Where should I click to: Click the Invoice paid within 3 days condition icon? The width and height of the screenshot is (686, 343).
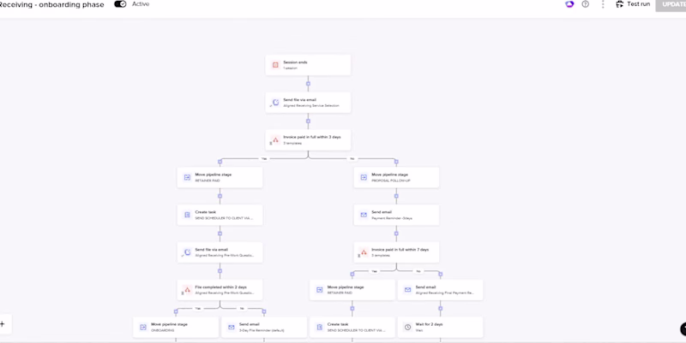[275, 139]
